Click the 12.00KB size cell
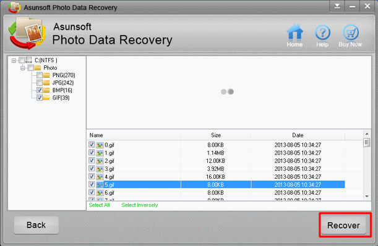 point(215,161)
